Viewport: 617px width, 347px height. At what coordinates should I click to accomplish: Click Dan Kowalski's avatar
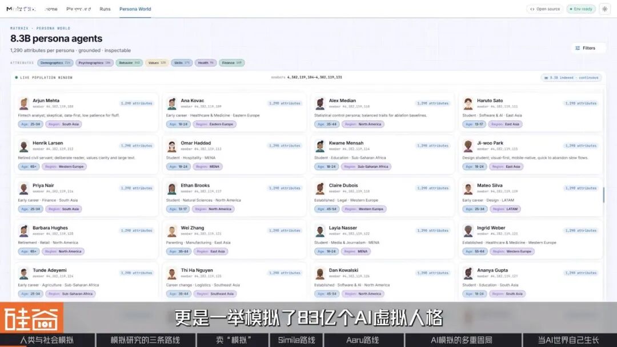click(x=320, y=273)
